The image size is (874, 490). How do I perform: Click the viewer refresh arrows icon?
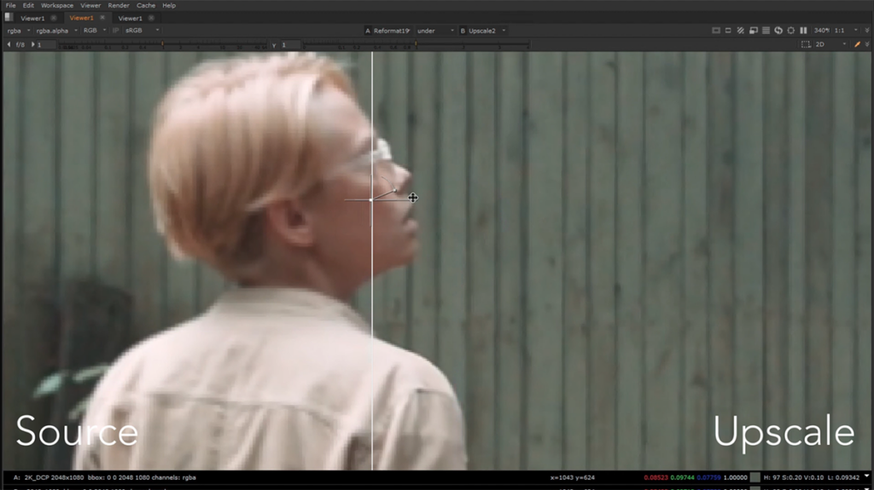pyautogui.click(x=778, y=31)
